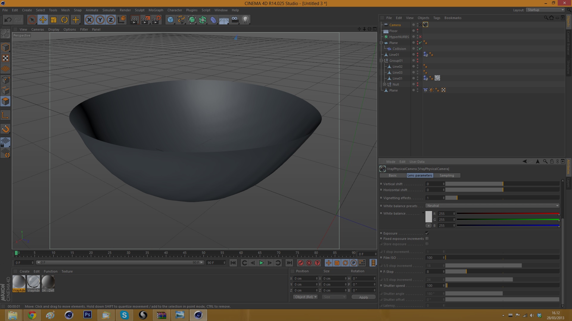Click the Apply button in coordinates
Screen dimensions: 572x321
pyautogui.click(x=363, y=297)
